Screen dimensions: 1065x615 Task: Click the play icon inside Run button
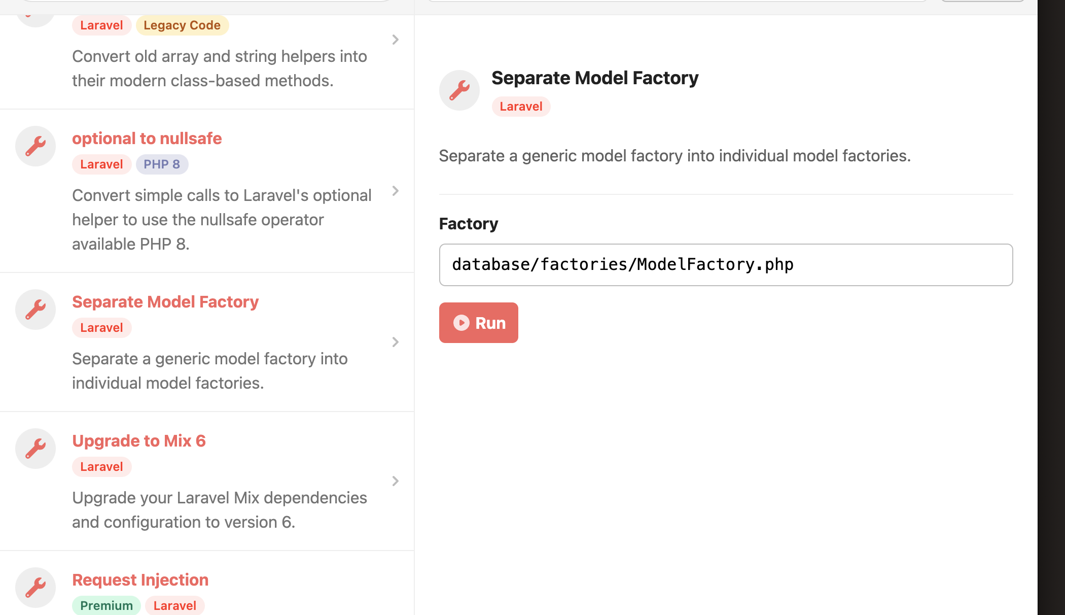coord(461,323)
